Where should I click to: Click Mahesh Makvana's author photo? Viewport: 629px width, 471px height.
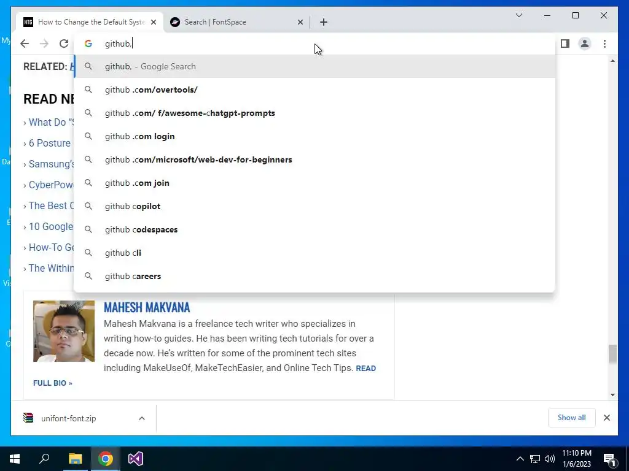click(64, 331)
